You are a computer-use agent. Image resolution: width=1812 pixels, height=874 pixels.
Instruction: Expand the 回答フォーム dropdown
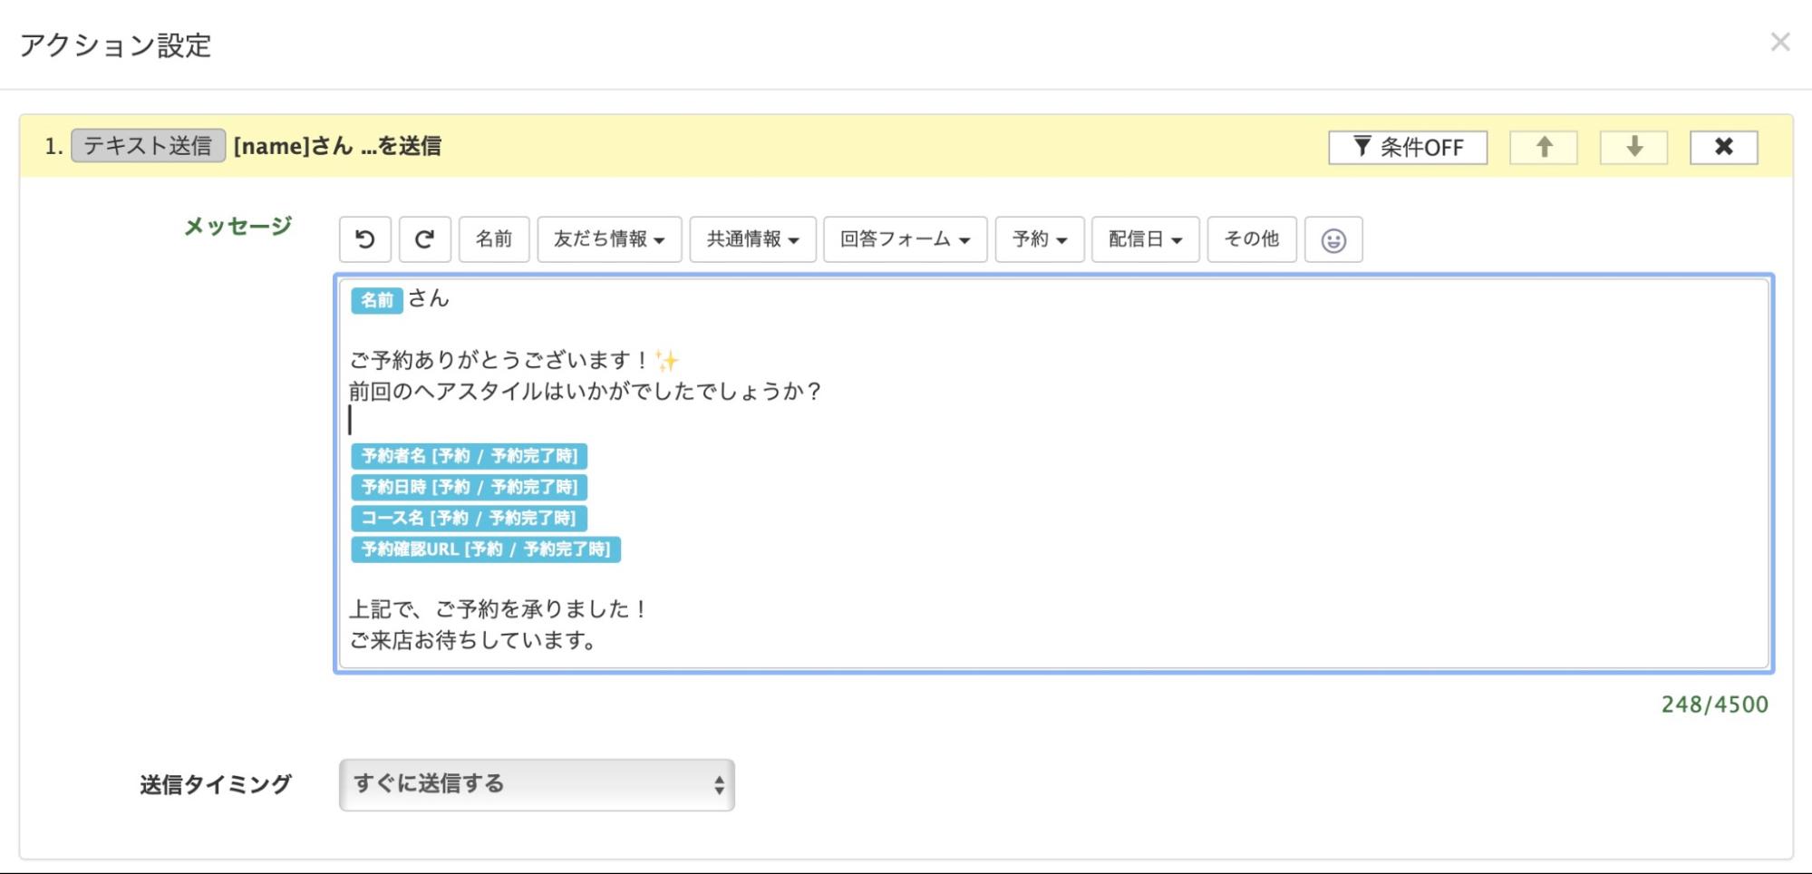(904, 239)
